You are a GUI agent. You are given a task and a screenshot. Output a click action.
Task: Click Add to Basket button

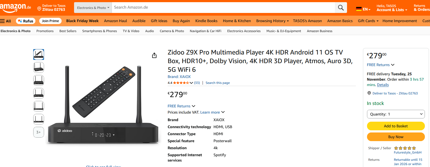point(396,126)
